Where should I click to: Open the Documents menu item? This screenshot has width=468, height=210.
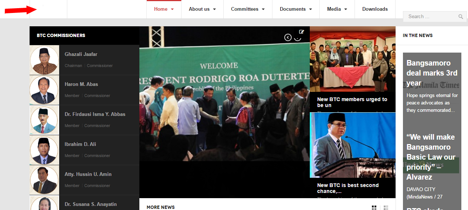tap(293, 9)
